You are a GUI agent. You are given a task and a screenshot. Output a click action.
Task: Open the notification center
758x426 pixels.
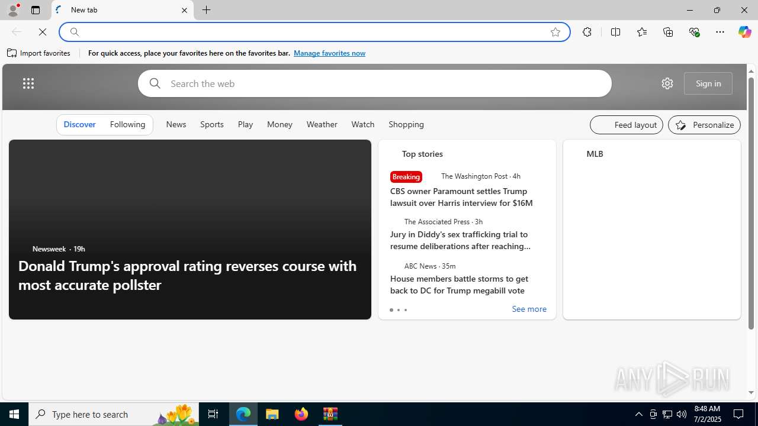pos(739,414)
